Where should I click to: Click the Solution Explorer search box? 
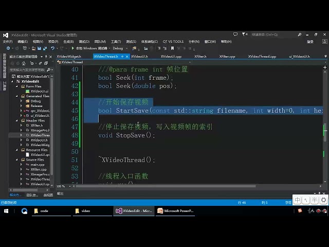click(x=27, y=70)
